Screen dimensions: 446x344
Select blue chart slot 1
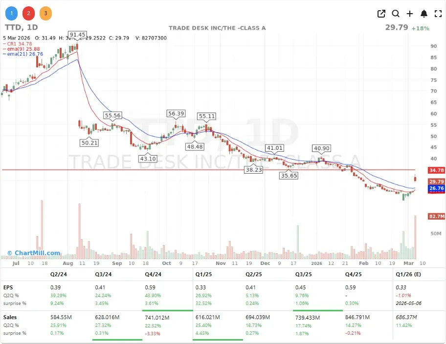11,13
